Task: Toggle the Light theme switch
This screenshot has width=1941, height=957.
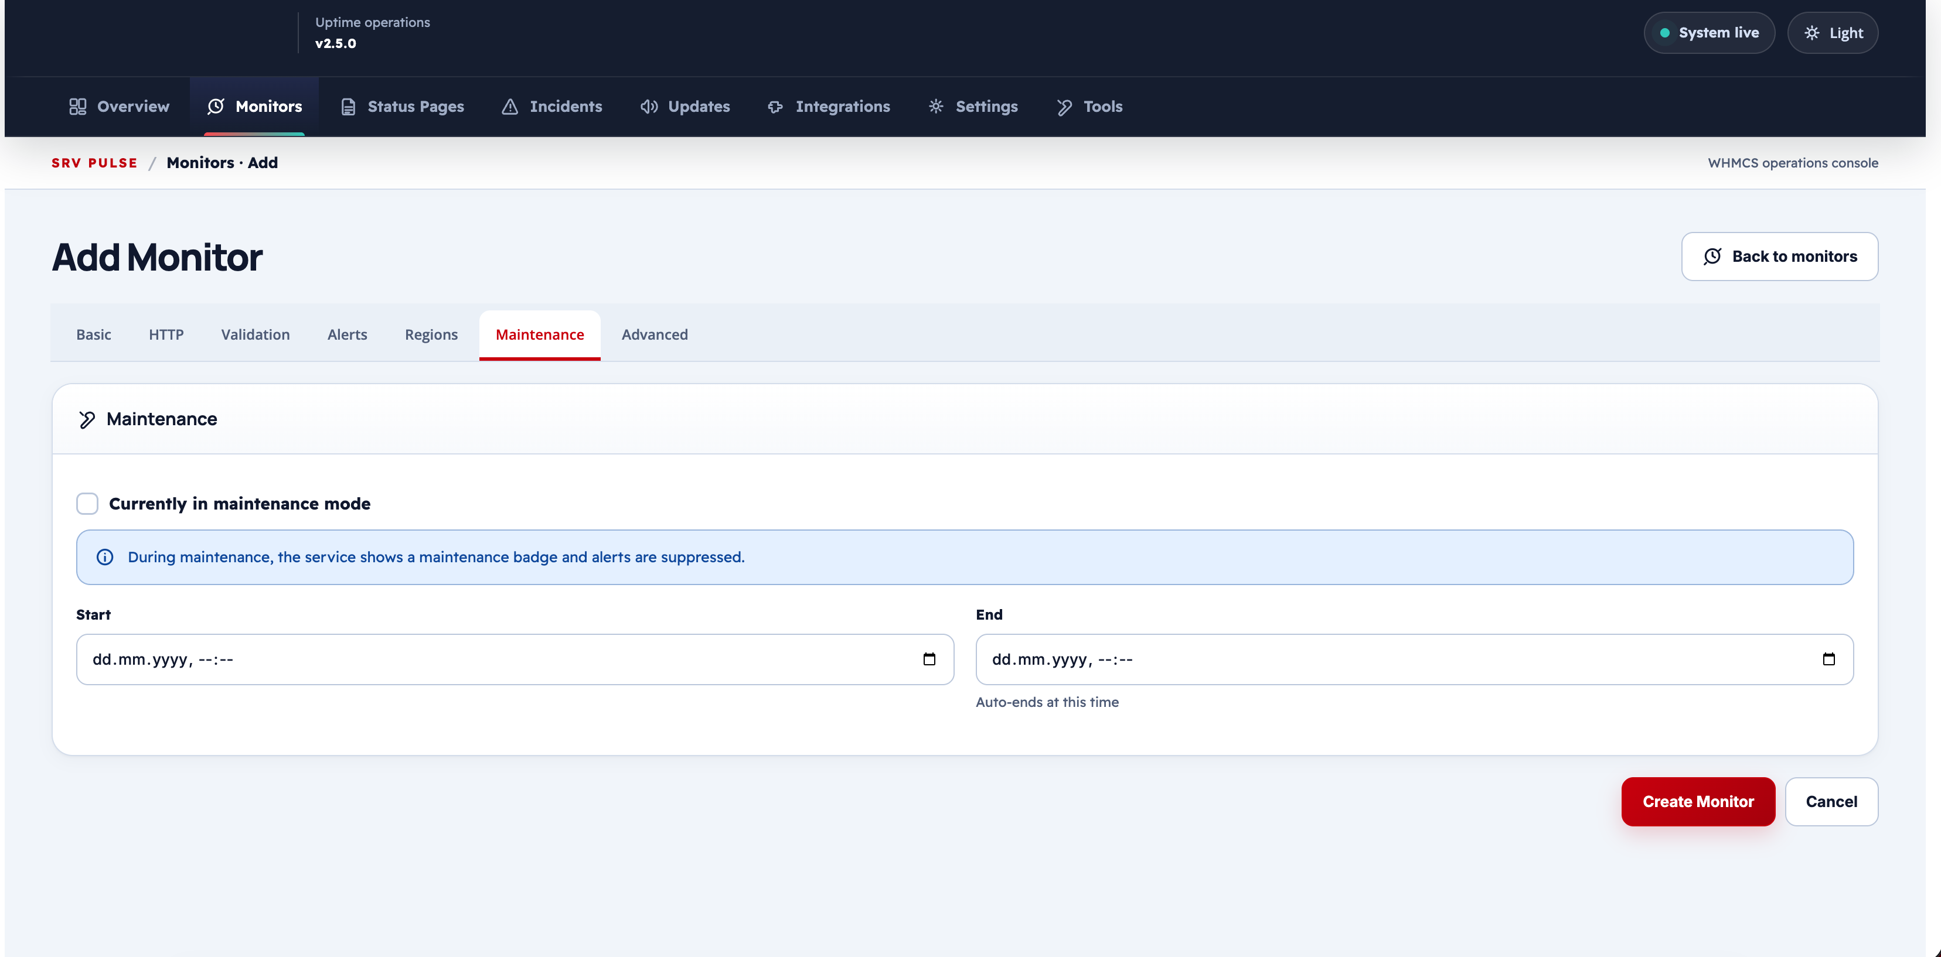Action: [x=1833, y=32]
